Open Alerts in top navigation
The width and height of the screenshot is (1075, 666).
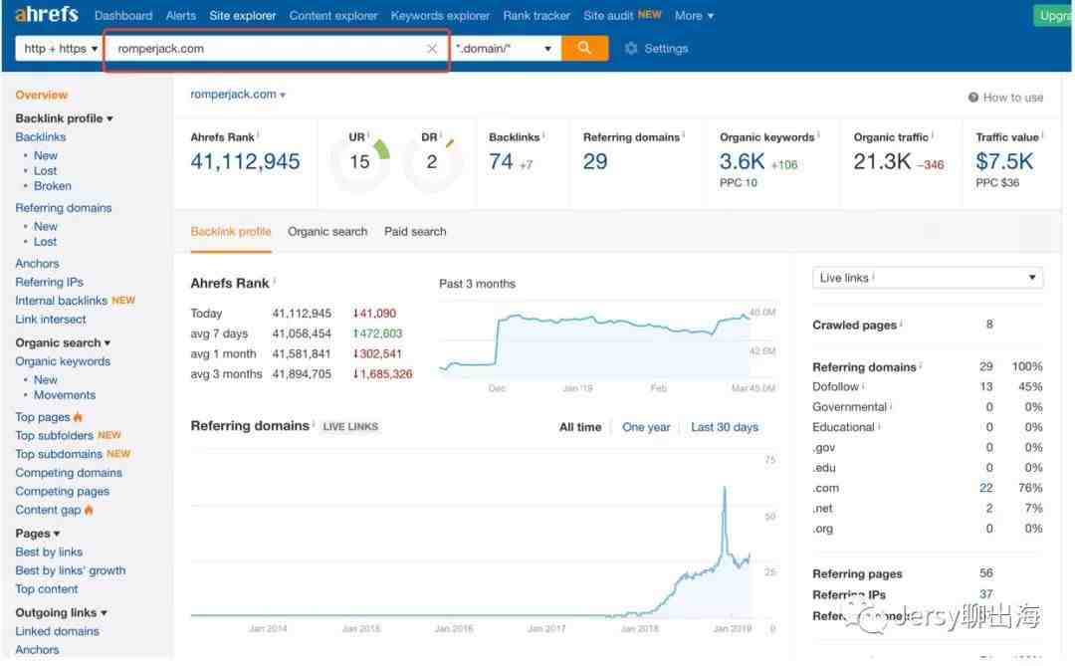tap(181, 15)
